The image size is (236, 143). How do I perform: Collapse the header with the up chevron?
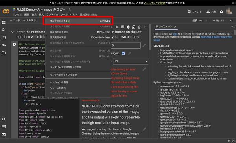(x=231, y=20)
